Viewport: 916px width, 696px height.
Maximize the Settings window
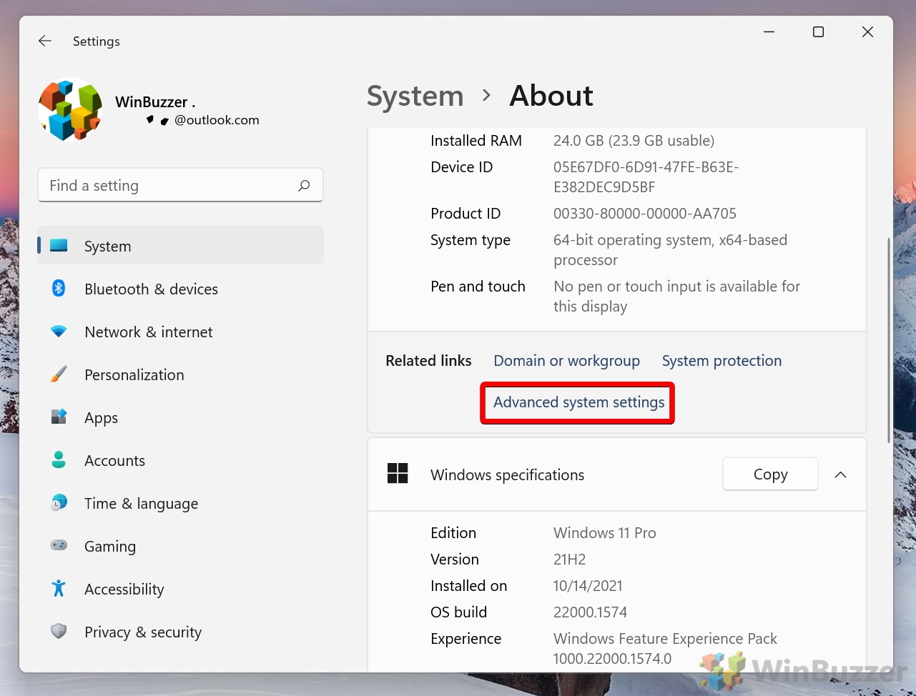pyautogui.click(x=819, y=32)
